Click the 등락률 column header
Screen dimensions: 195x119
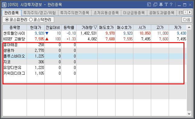click(69, 27)
